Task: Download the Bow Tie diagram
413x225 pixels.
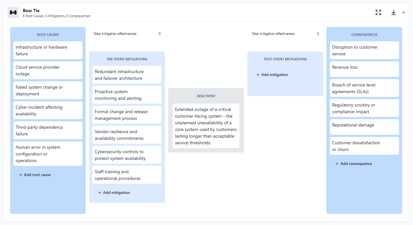Action: [x=394, y=12]
